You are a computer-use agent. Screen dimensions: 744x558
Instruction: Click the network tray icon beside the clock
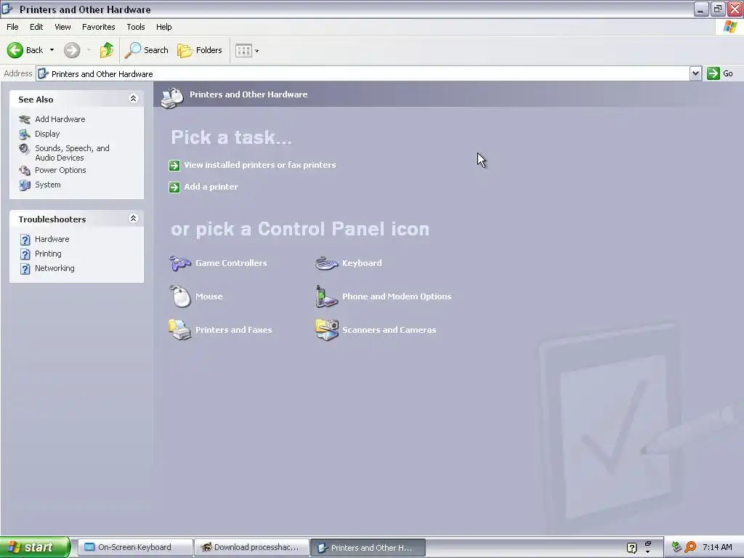(676, 547)
